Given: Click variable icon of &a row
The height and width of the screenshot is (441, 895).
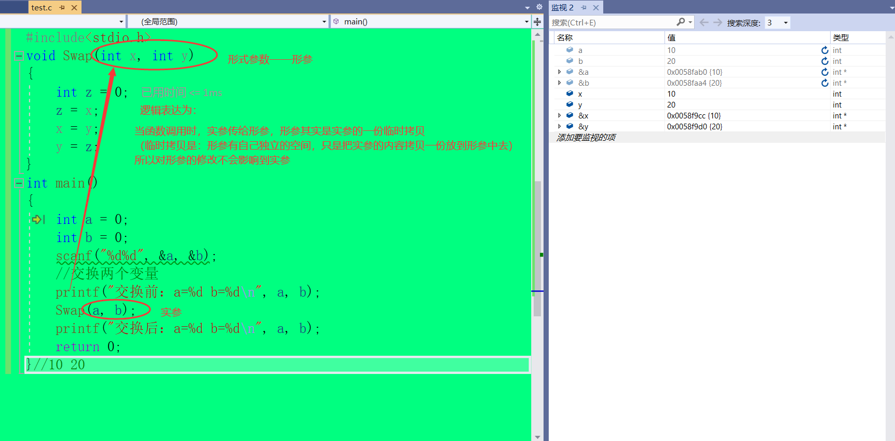Looking at the screenshot, I should (x=569, y=72).
